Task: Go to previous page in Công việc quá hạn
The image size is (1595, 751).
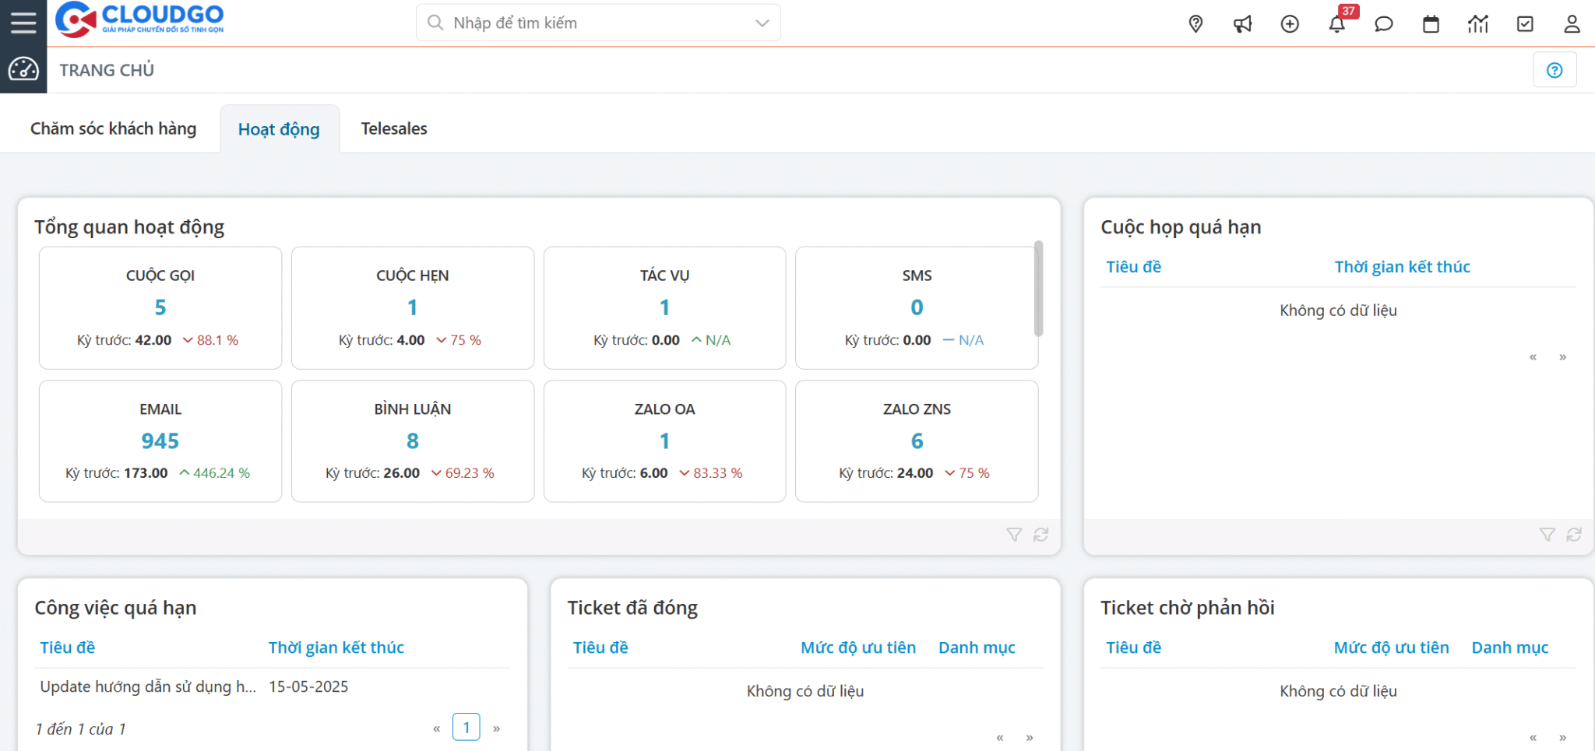Action: click(437, 729)
